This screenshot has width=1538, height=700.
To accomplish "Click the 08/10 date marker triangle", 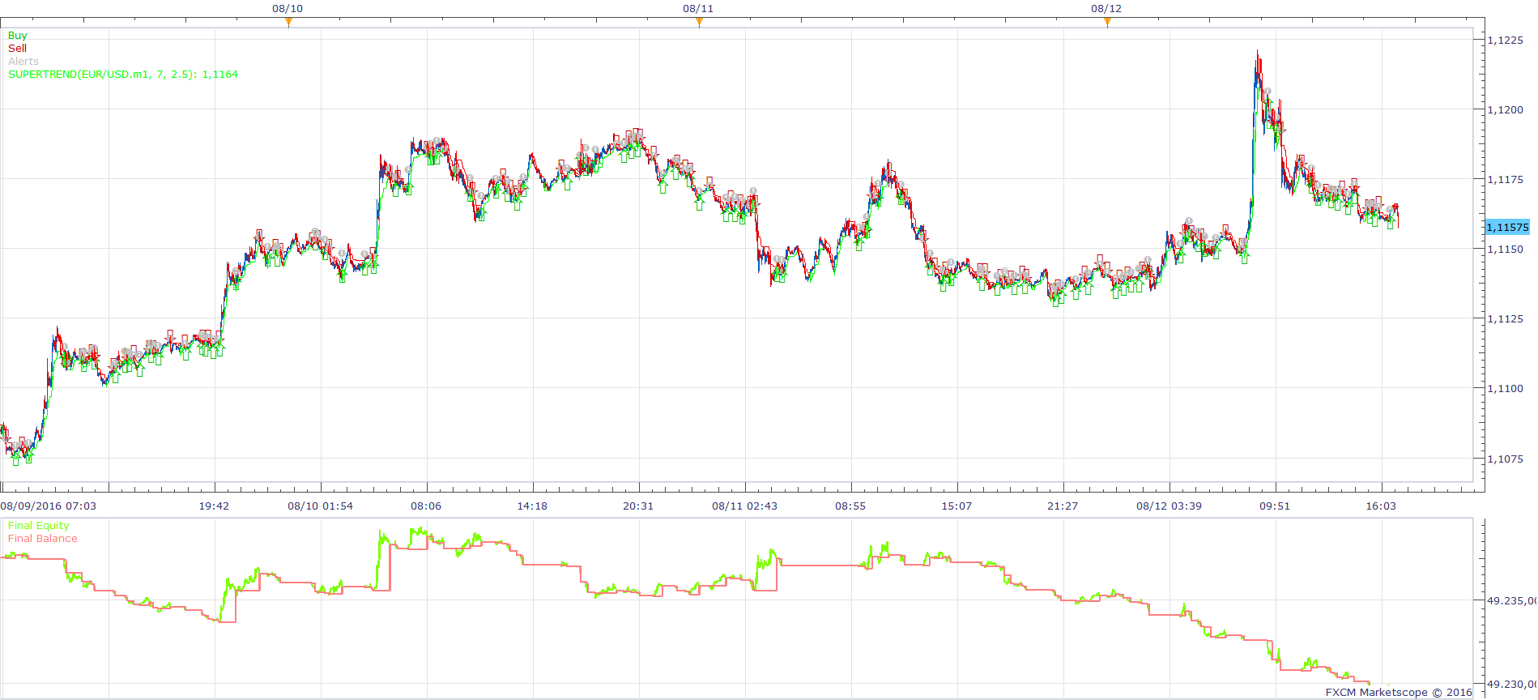I will click(288, 22).
